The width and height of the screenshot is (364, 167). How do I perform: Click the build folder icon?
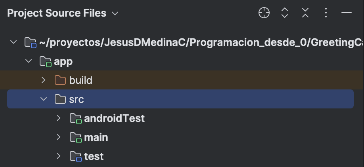(x=60, y=80)
